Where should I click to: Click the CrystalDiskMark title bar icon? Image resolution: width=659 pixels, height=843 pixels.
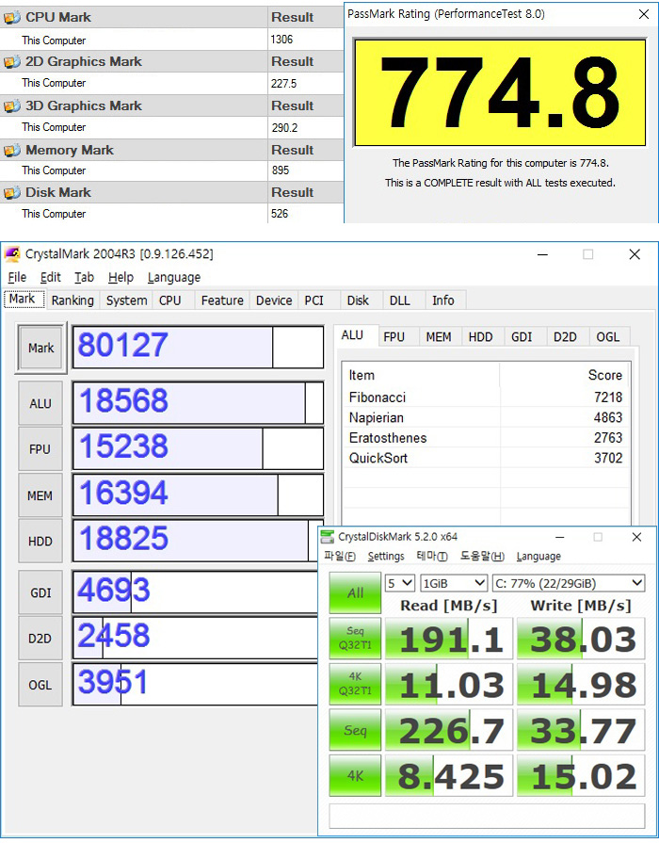coord(327,537)
